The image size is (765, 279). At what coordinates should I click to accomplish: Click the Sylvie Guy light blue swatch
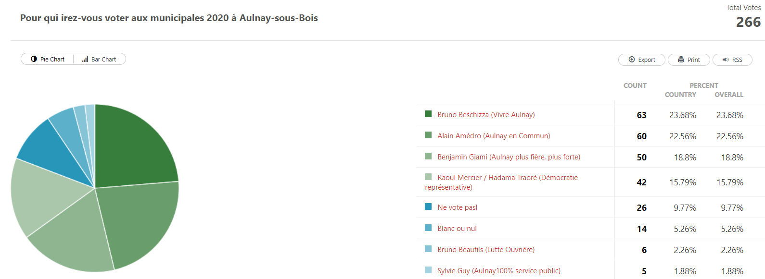tap(428, 270)
